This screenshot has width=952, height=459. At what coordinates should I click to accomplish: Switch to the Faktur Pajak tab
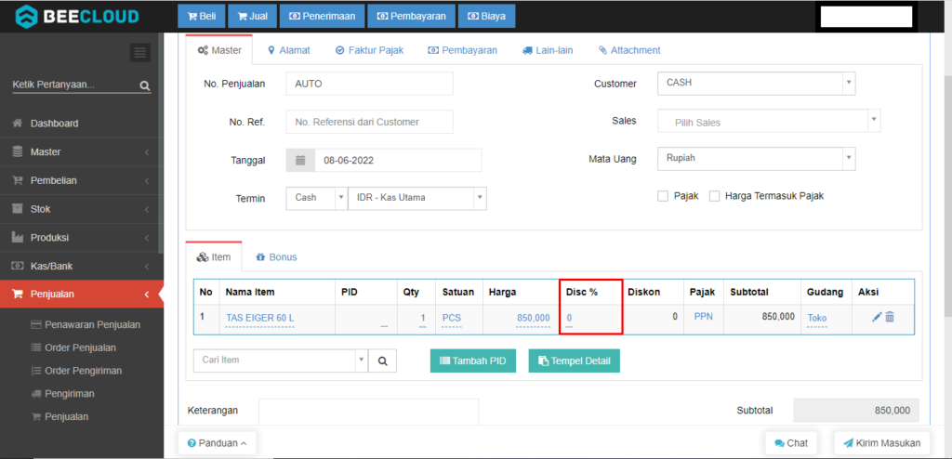click(369, 50)
